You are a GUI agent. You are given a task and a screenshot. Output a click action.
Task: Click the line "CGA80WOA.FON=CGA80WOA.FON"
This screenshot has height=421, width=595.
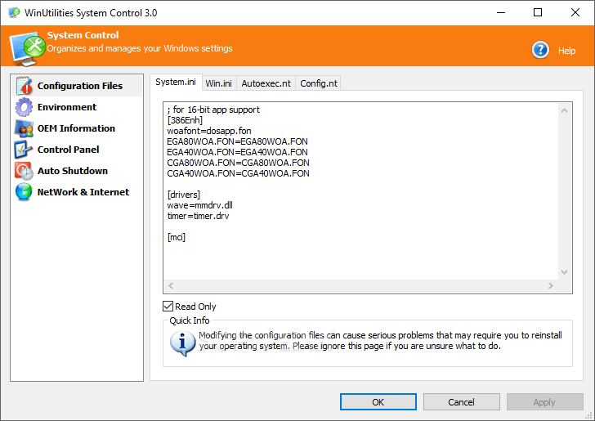tap(239, 163)
